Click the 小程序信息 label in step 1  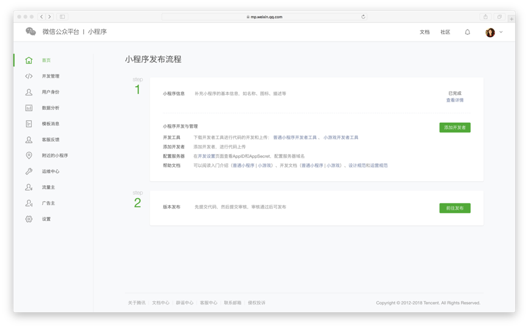(174, 94)
